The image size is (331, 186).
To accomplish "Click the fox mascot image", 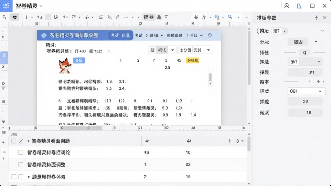I will [x=65, y=66].
